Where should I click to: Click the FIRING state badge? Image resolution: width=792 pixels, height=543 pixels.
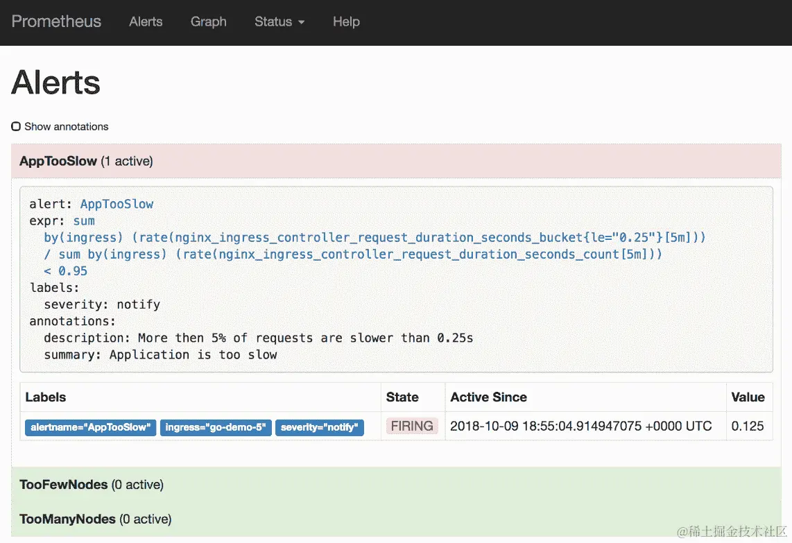[412, 426]
